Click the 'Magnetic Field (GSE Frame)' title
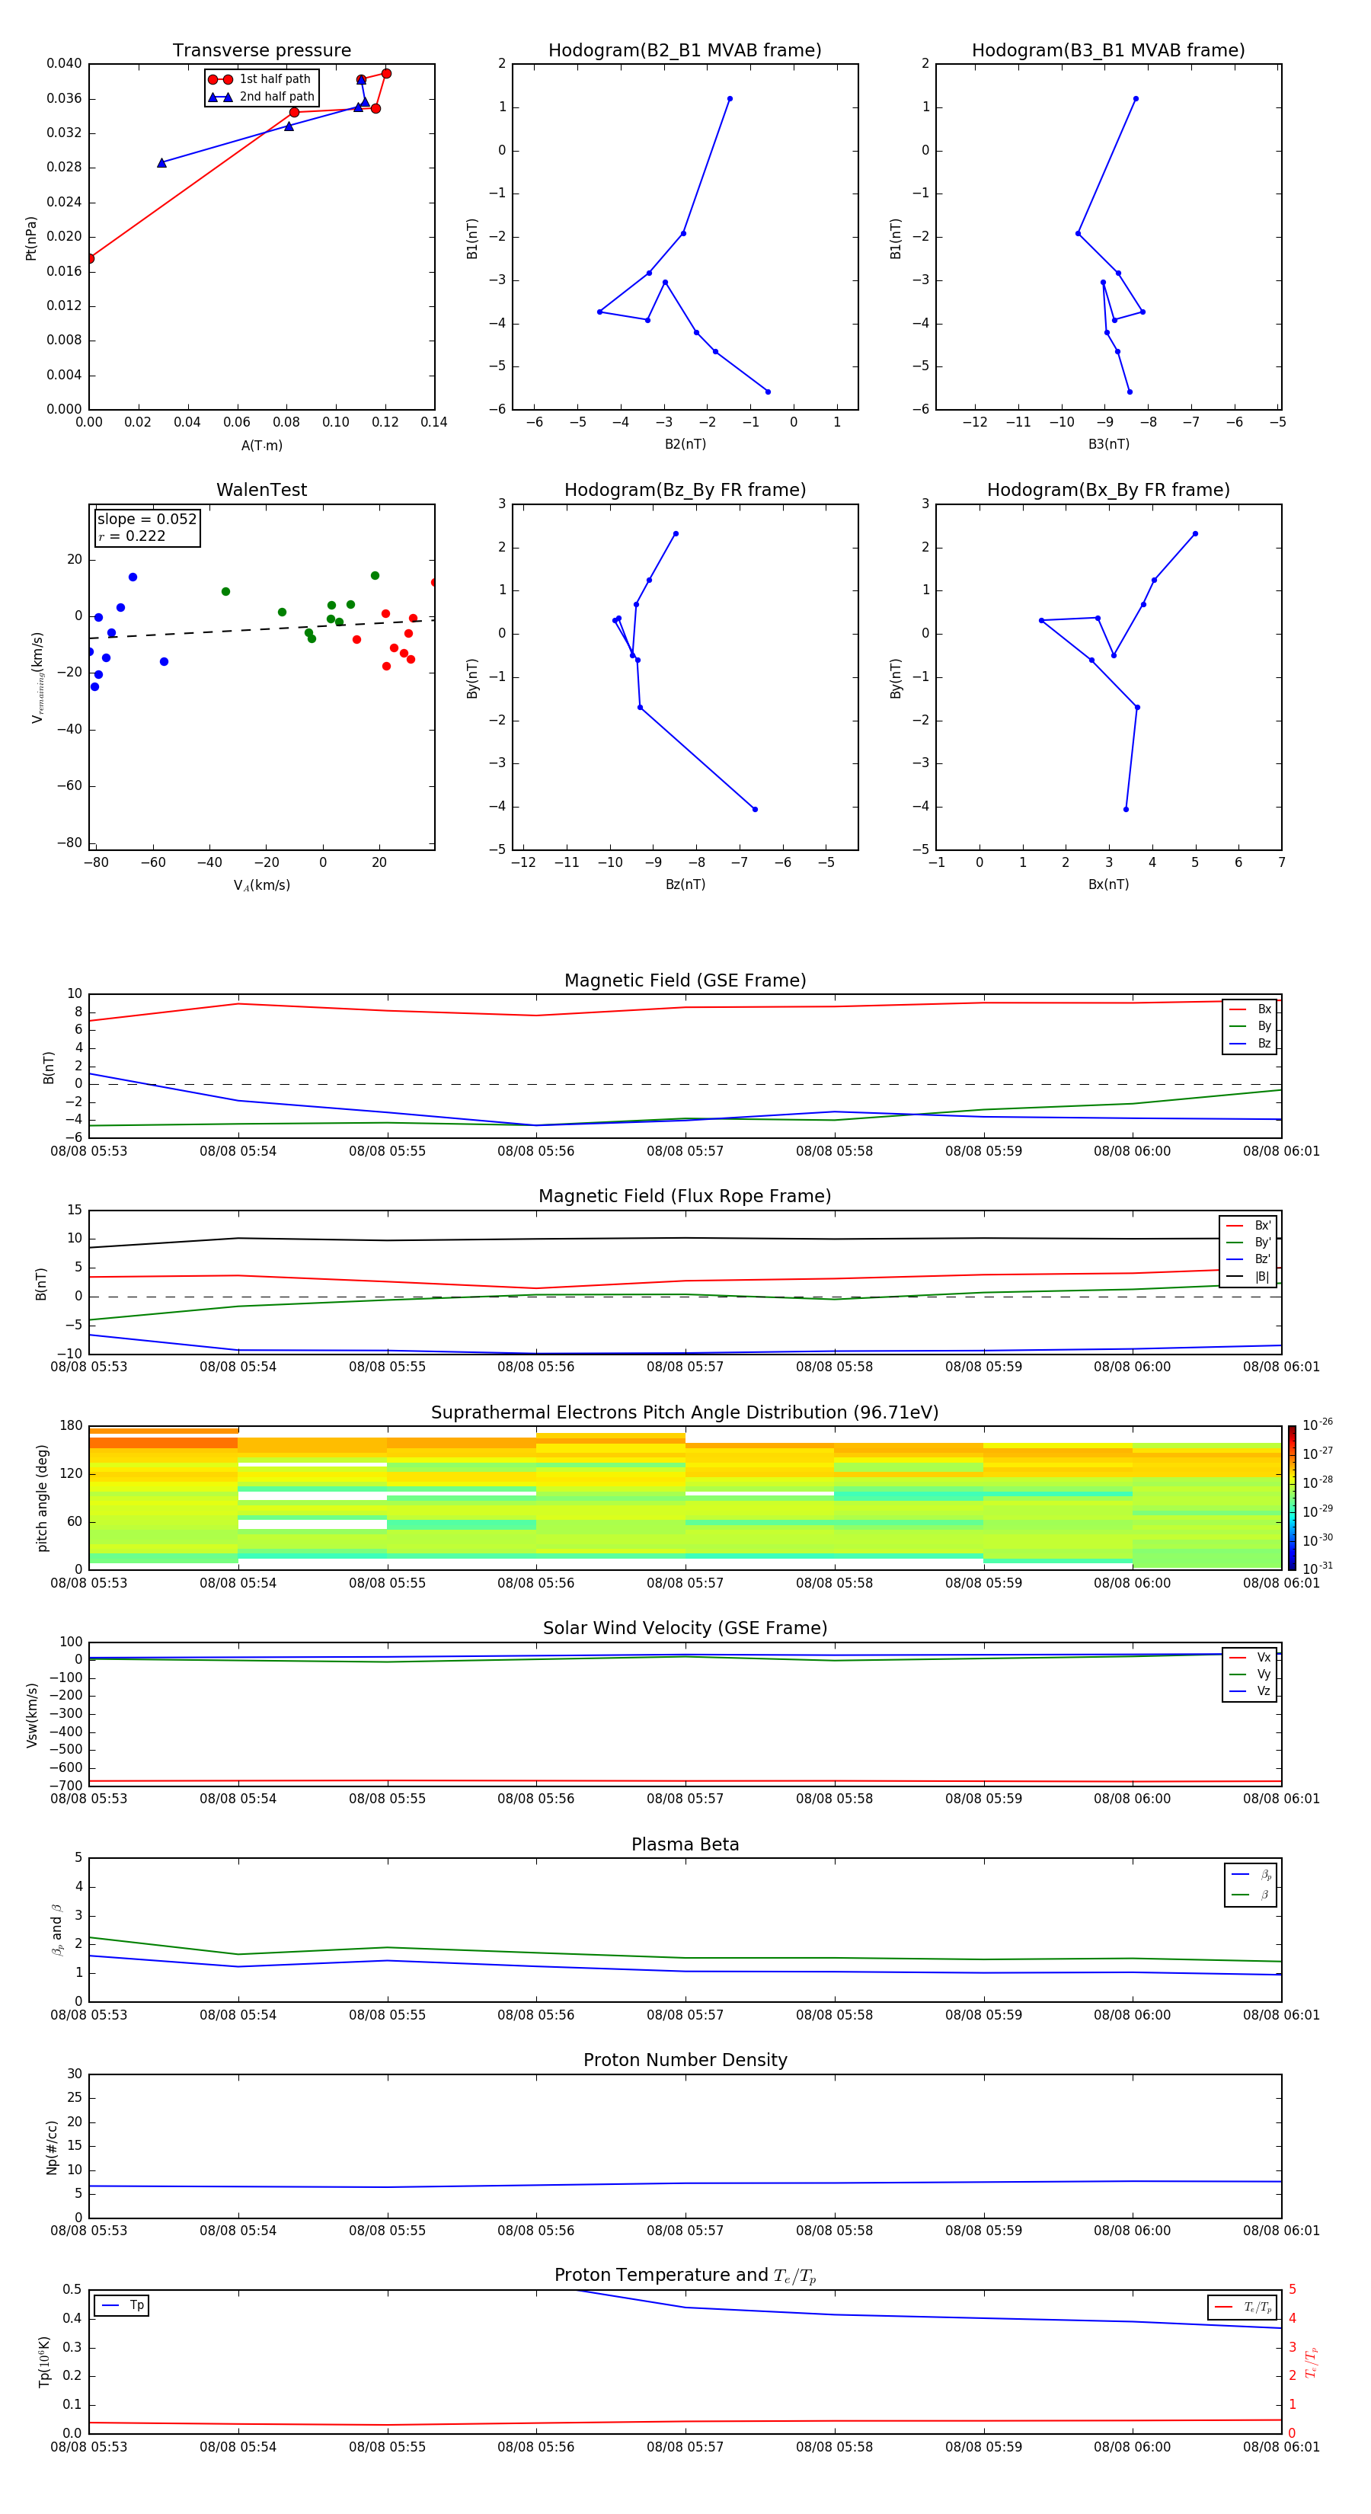Viewport: 1371px width, 2514px height. point(685,980)
